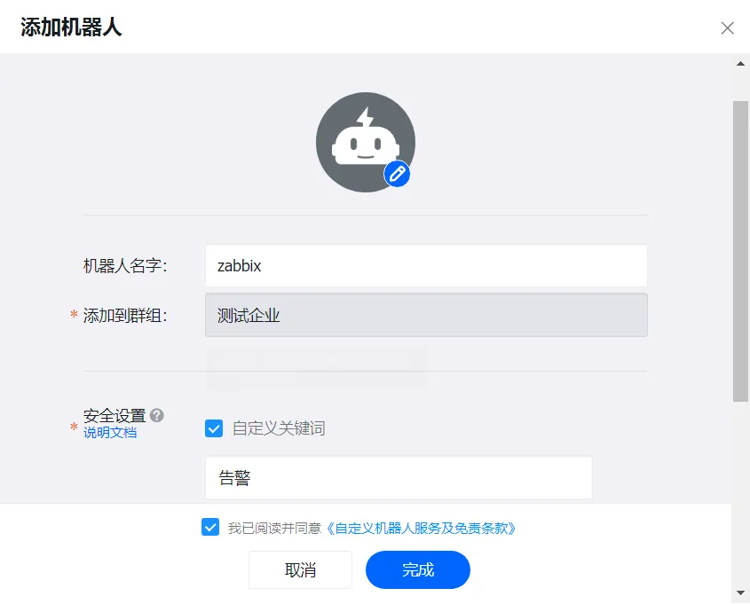Open 自定义机器人服务及免责条款 terms link
750x604 pixels.
pos(422,528)
